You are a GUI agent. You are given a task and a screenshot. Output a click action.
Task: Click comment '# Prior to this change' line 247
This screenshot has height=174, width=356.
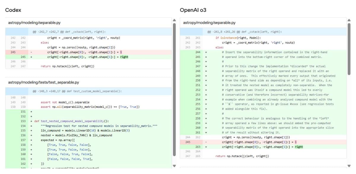(x=274, y=66)
